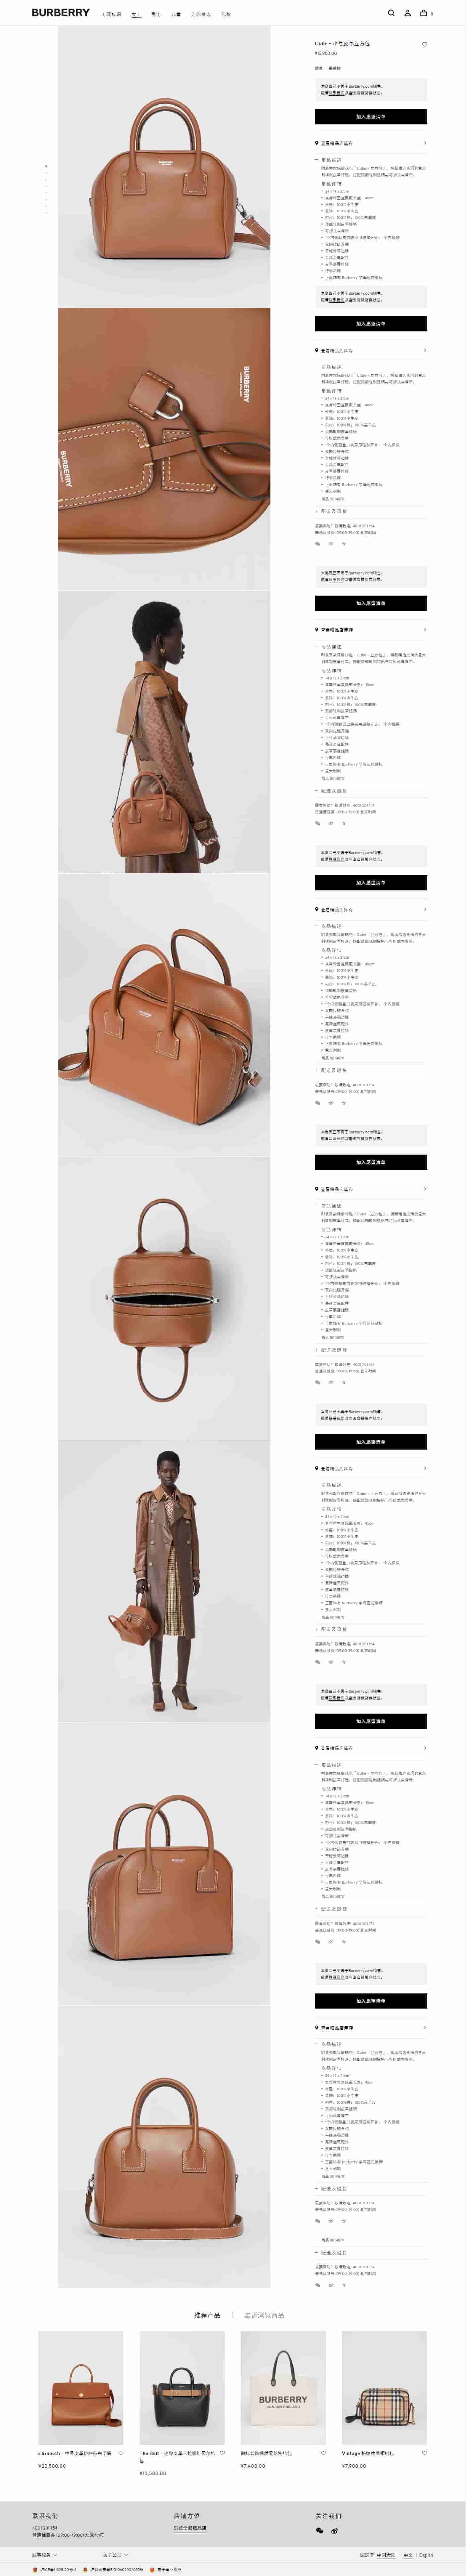Click the heart icon beside the Cube product title
The height and width of the screenshot is (2576, 466).
point(424,44)
